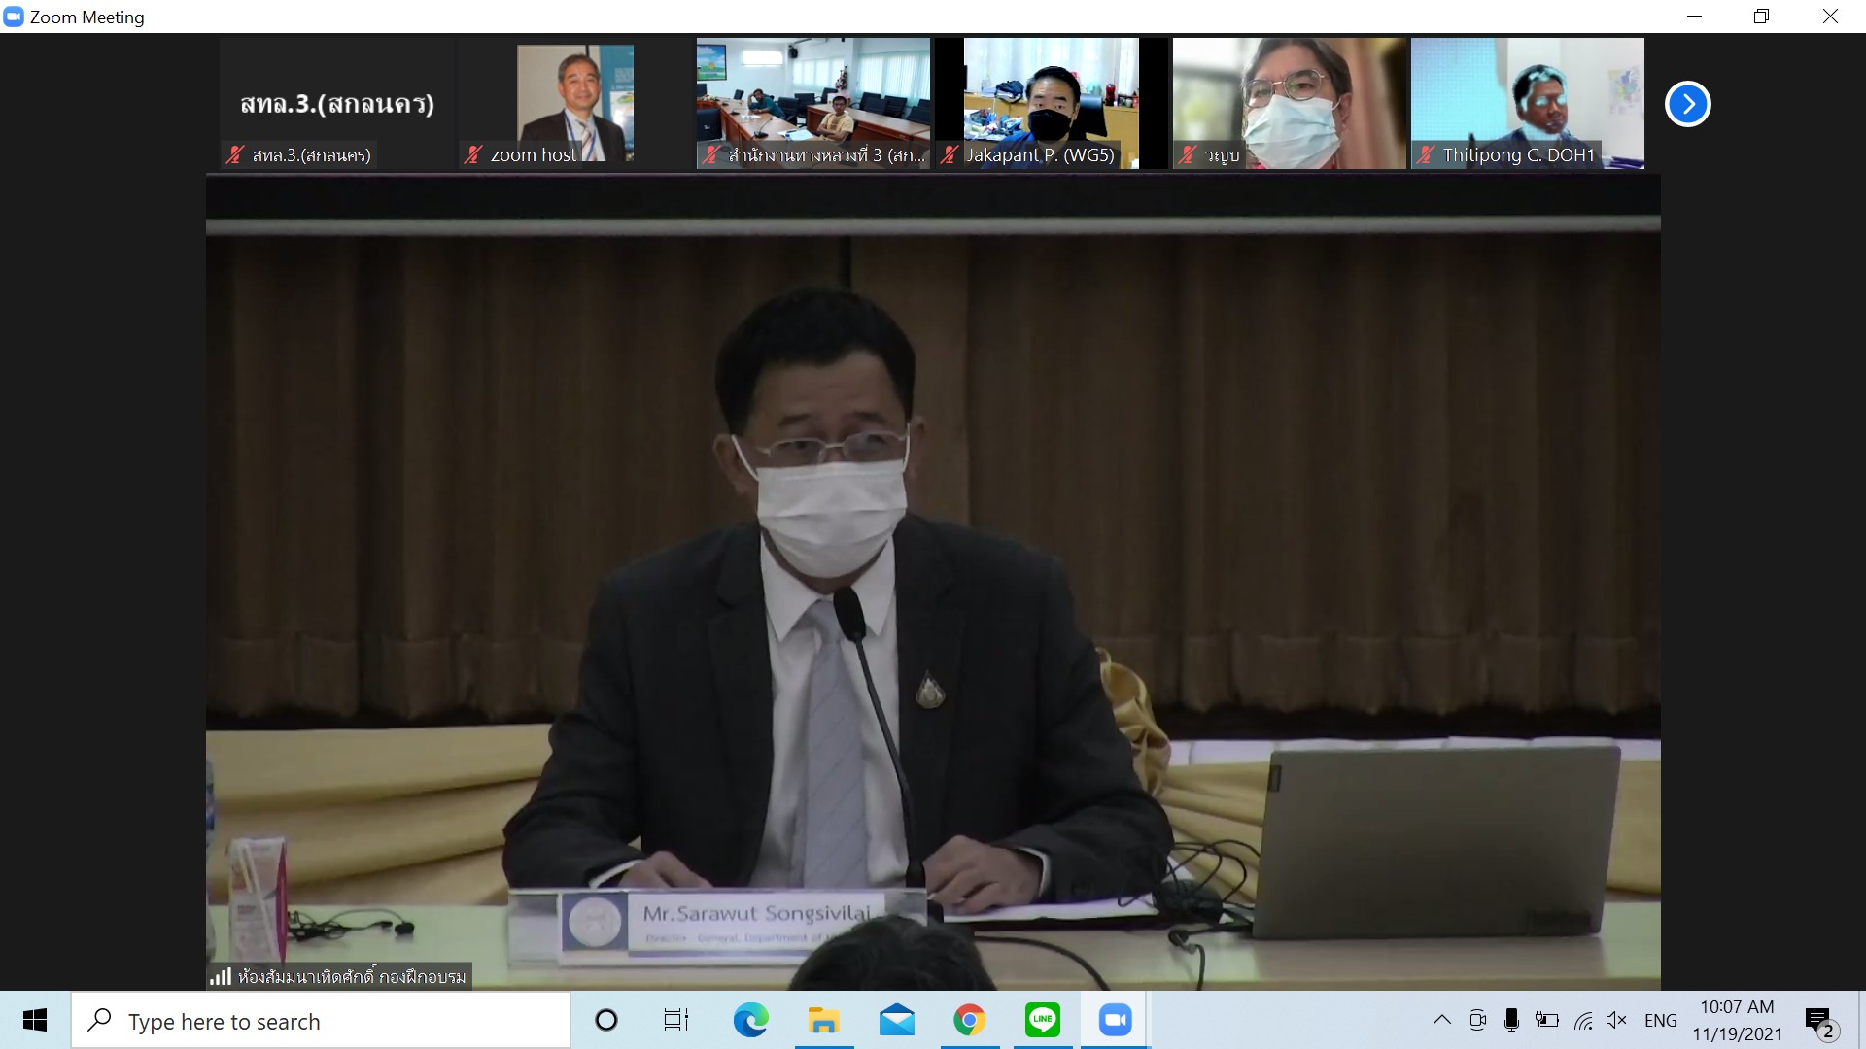Select the Thitipong C. DOH1 video thumbnail
This screenshot has width=1866, height=1049.
[1527, 103]
